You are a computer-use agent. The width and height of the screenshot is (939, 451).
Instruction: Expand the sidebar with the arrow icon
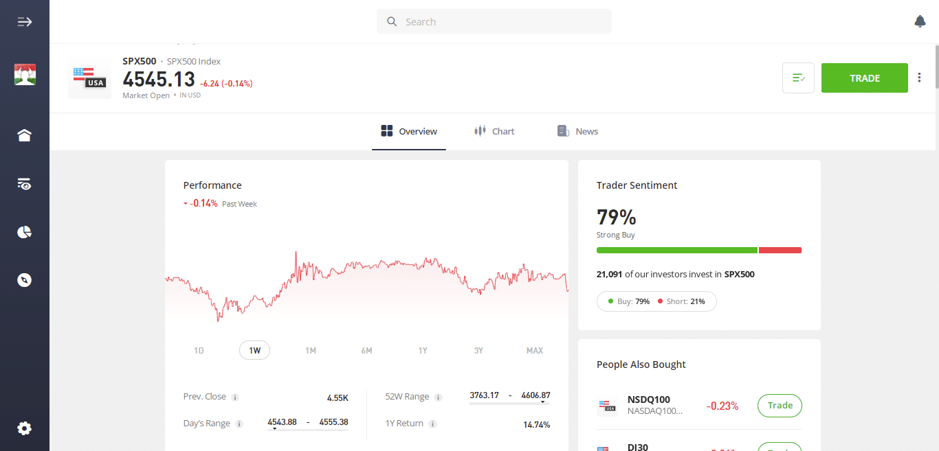[24, 21]
